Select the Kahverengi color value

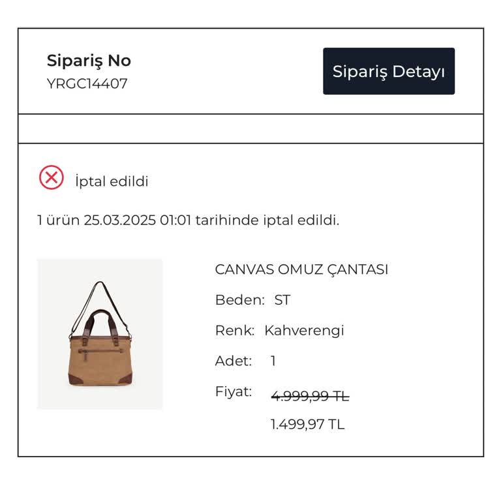304,331
